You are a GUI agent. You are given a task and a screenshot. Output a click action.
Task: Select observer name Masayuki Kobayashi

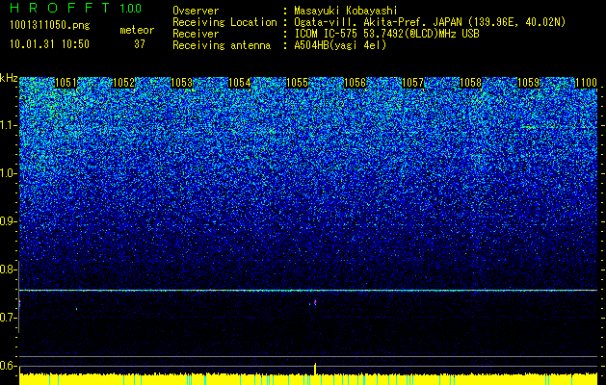click(345, 11)
